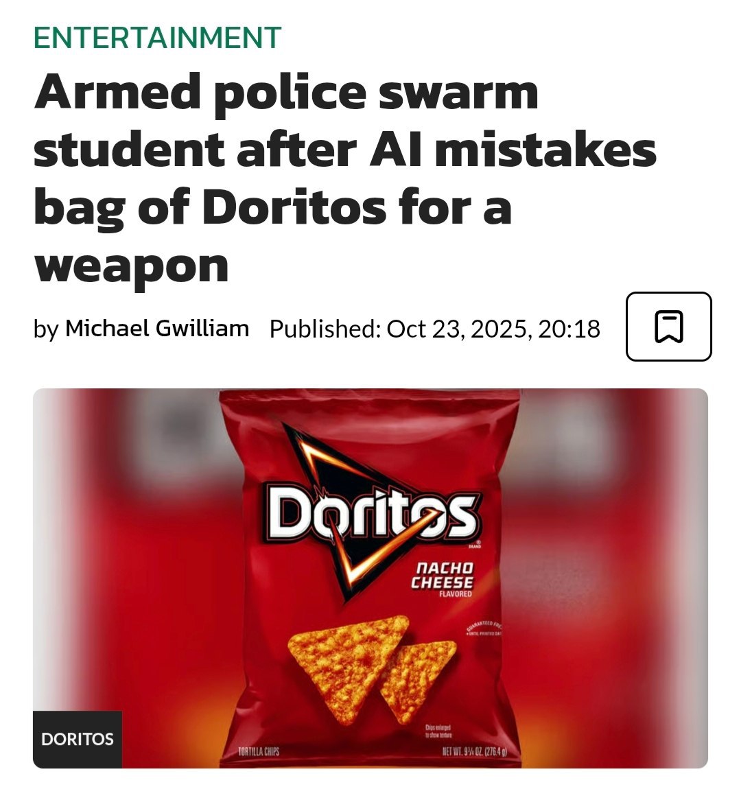Click the TORTILLA CHIPS text on bag
Viewport: 741px width, 789px height.
pyautogui.click(x=259, y=752)
